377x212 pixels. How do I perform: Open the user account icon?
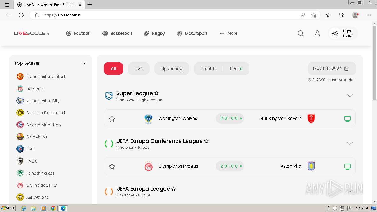click(x=317, y=33)
